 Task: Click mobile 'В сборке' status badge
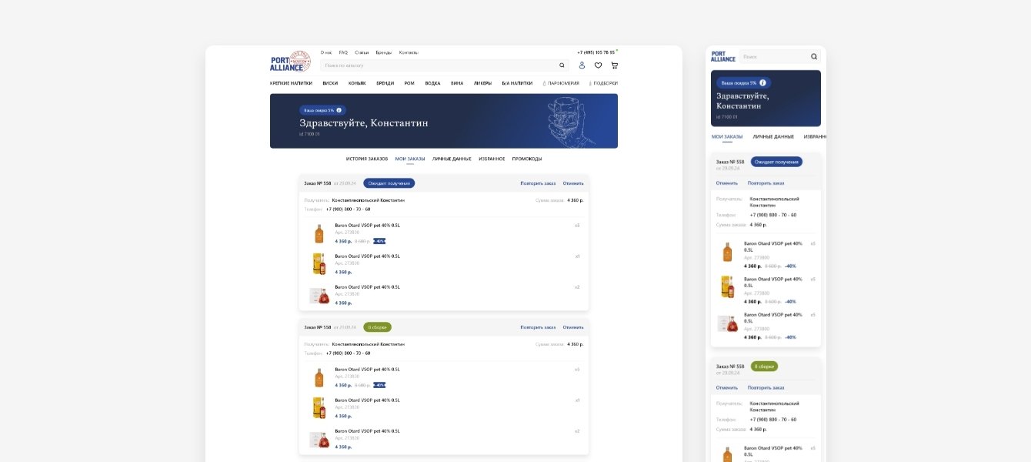[x=764, y=367]
